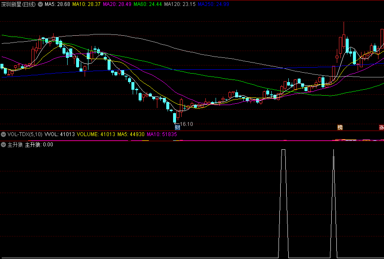Click the 主升狼: 0.00 value readout
384x259 pixels.
(39, 145)
